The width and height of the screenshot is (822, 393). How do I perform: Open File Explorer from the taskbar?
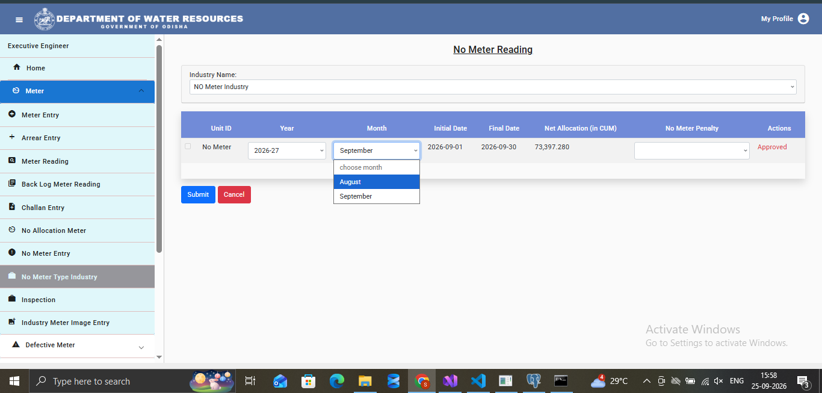(x=365, y=381)
